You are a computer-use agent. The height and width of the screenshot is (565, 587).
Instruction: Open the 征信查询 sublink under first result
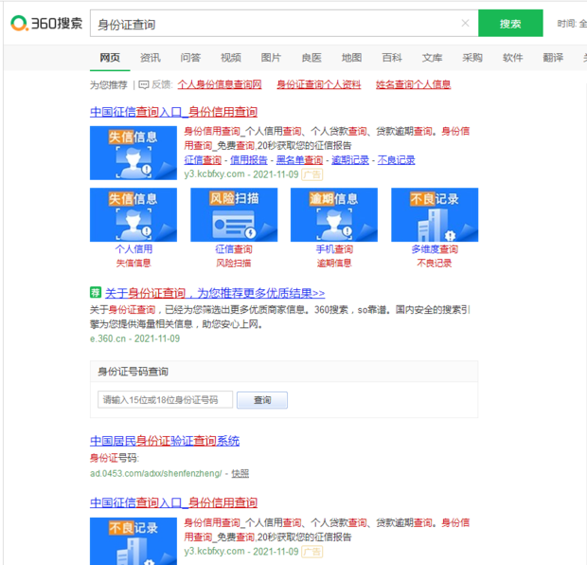tap(203, 160)
